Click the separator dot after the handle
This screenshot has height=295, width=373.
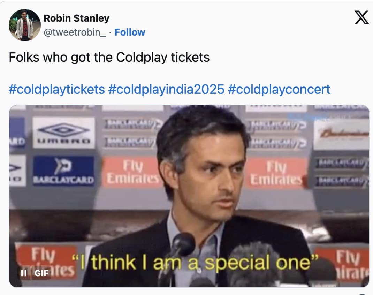coord(111,32)
